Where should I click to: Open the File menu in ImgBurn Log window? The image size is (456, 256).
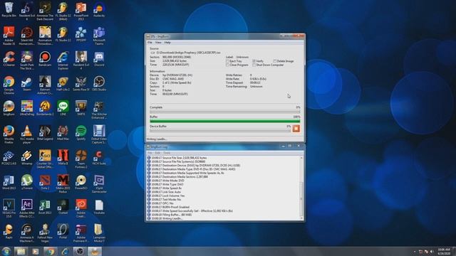point(150,153)
